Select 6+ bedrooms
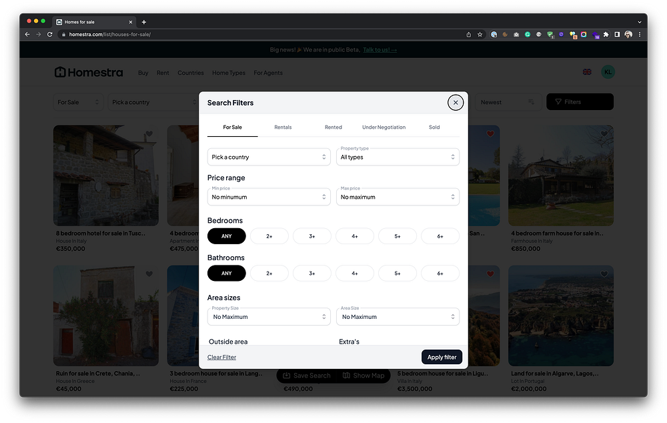This screenshot has width=667, height=423. pos(440,236)
